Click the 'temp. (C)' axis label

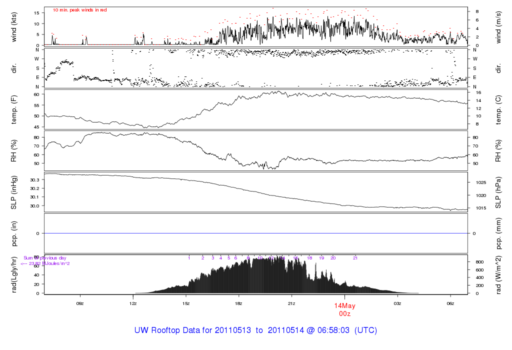(x=498, y=109)
